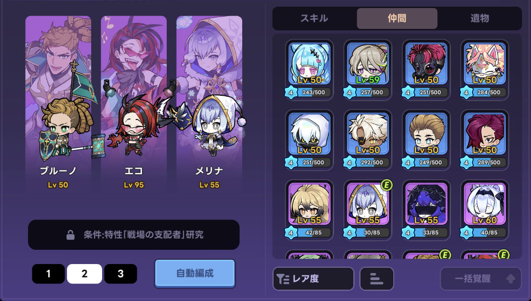
Task: Click the locked slot requiring 戦場の支配者 research
Action: [x=134, y=235]
